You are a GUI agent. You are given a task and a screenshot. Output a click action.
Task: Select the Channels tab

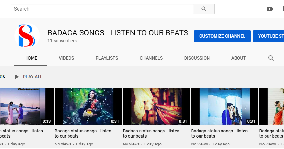coord(151,58)
